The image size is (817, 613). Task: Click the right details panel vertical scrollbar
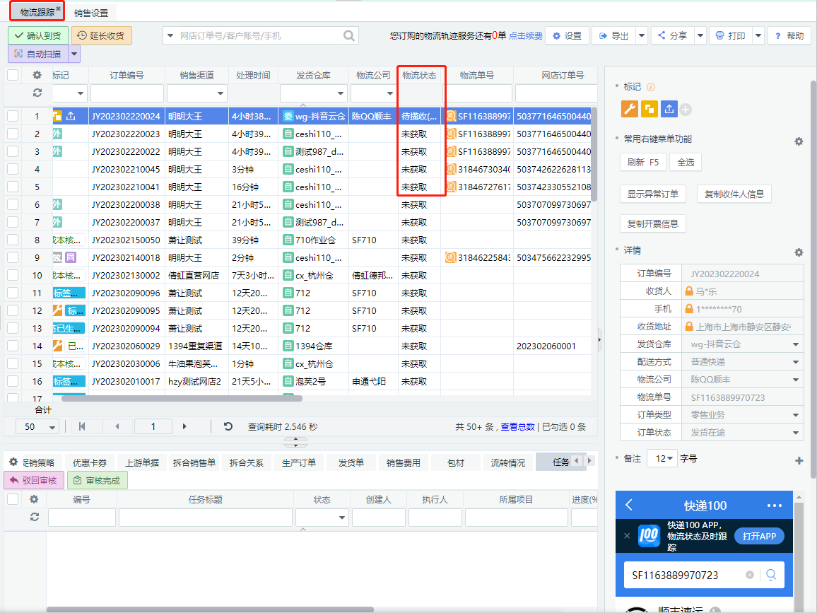click(813, 279)
